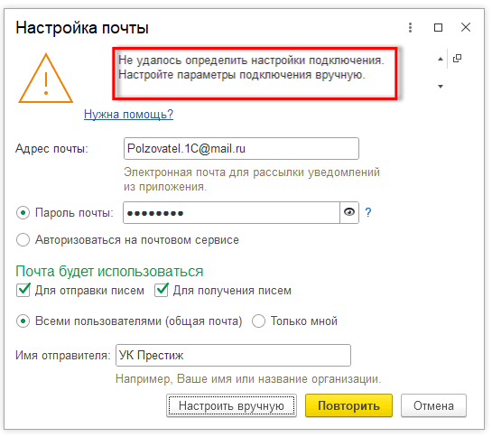The width and height of the screenshot is (492, 437).
Task: Open error message in separate window icon
Action: (457, 59)
